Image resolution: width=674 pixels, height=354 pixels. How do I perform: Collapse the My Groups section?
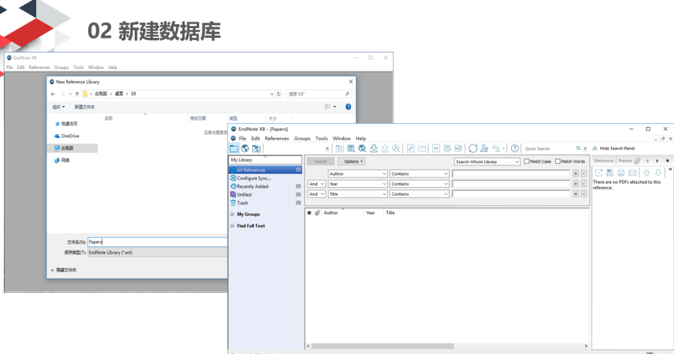[232, 214]
